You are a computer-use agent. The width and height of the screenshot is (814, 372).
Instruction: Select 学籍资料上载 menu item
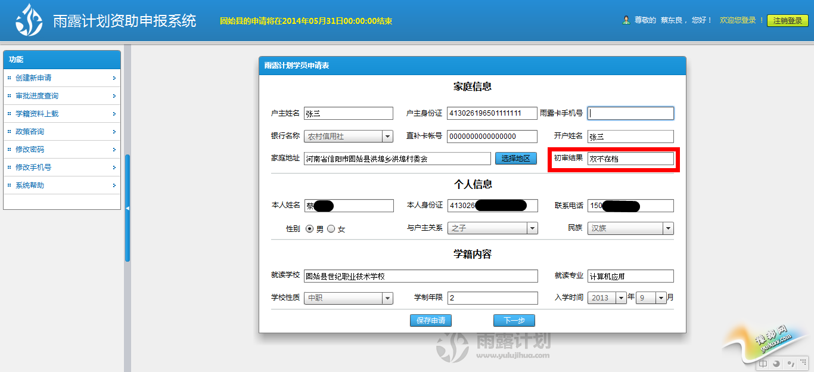(37, 114)
